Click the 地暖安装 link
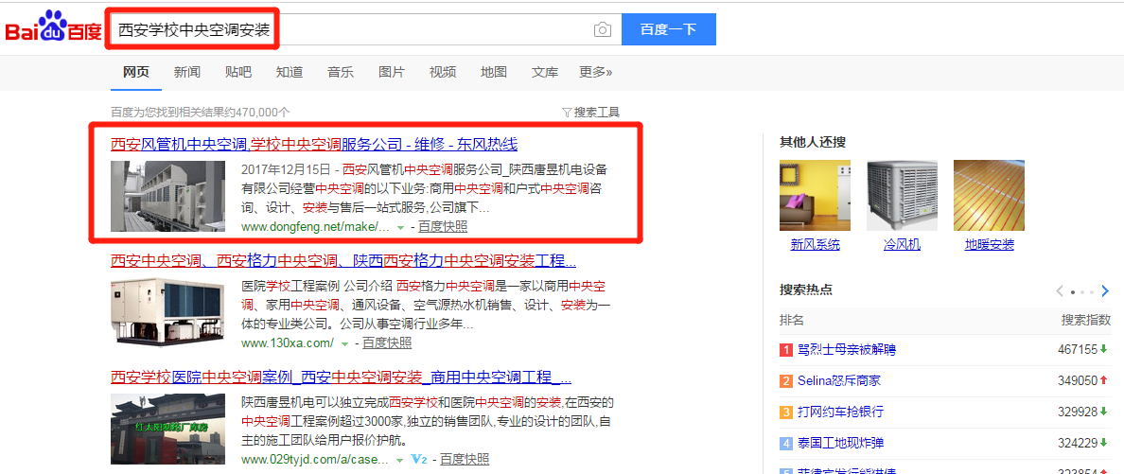Viewport: 1124px width, 474px height. [990, 244]
